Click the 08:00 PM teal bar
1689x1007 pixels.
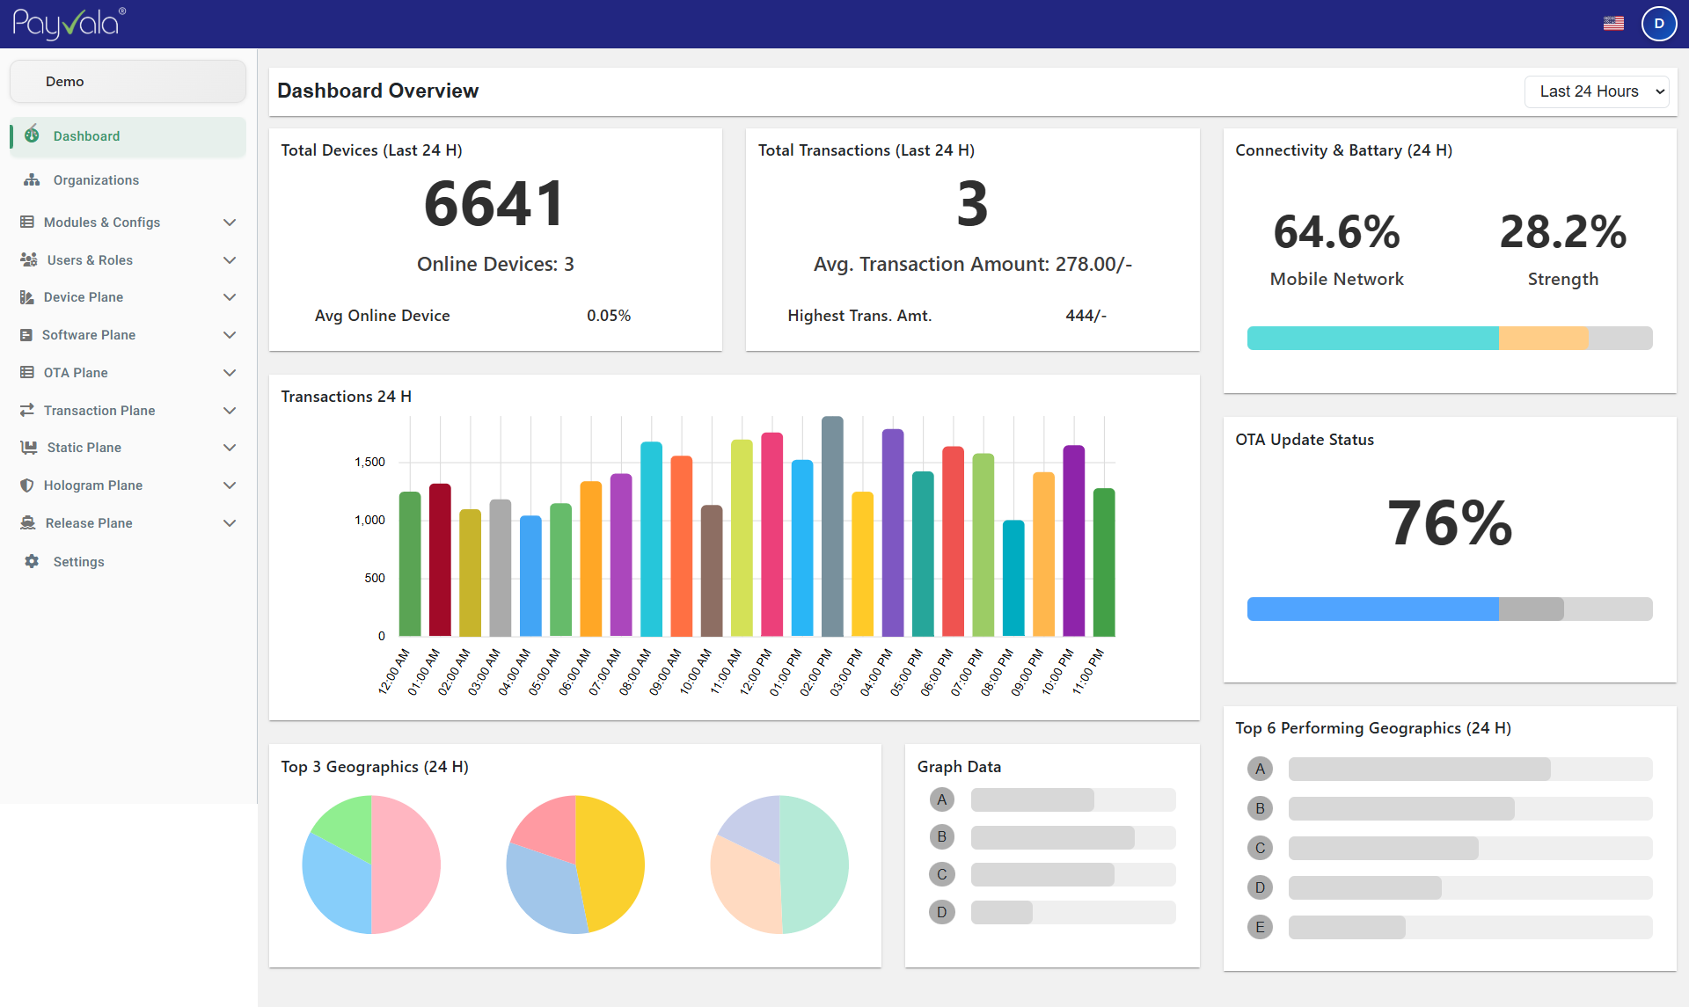(x=1013, y=578)
